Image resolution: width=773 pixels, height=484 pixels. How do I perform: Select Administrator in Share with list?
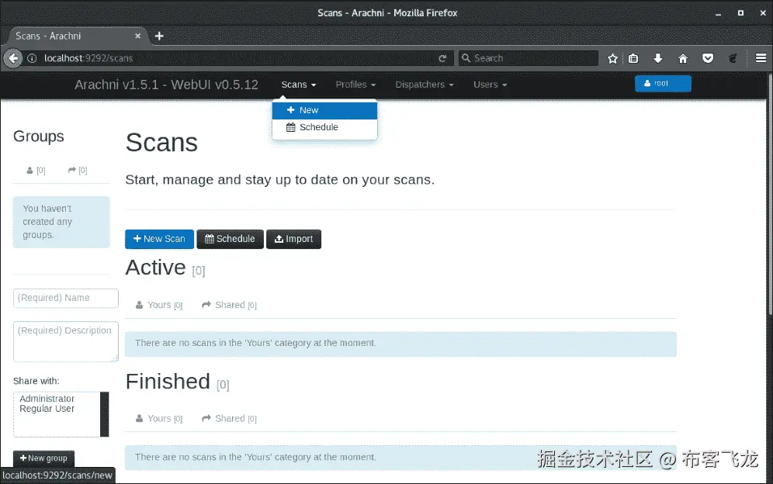(x=47, y=398)
